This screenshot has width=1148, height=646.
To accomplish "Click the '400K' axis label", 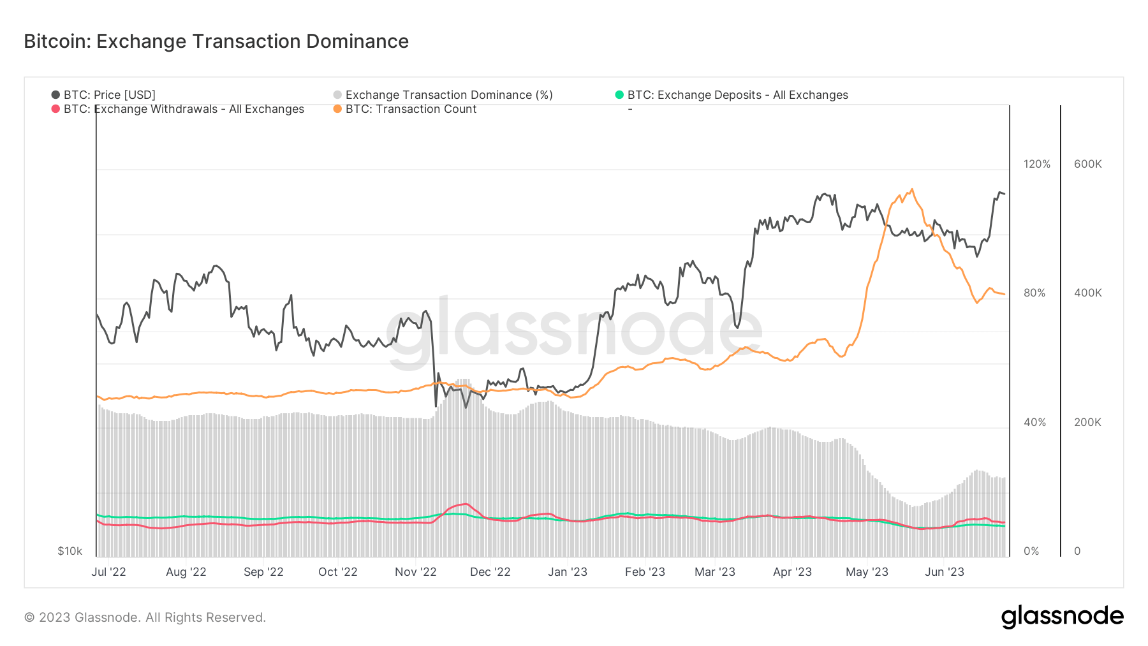I will [1088, 293].
